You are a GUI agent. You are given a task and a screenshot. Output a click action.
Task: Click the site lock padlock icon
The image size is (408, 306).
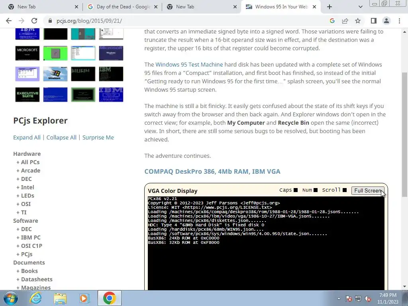pos(50,21)
